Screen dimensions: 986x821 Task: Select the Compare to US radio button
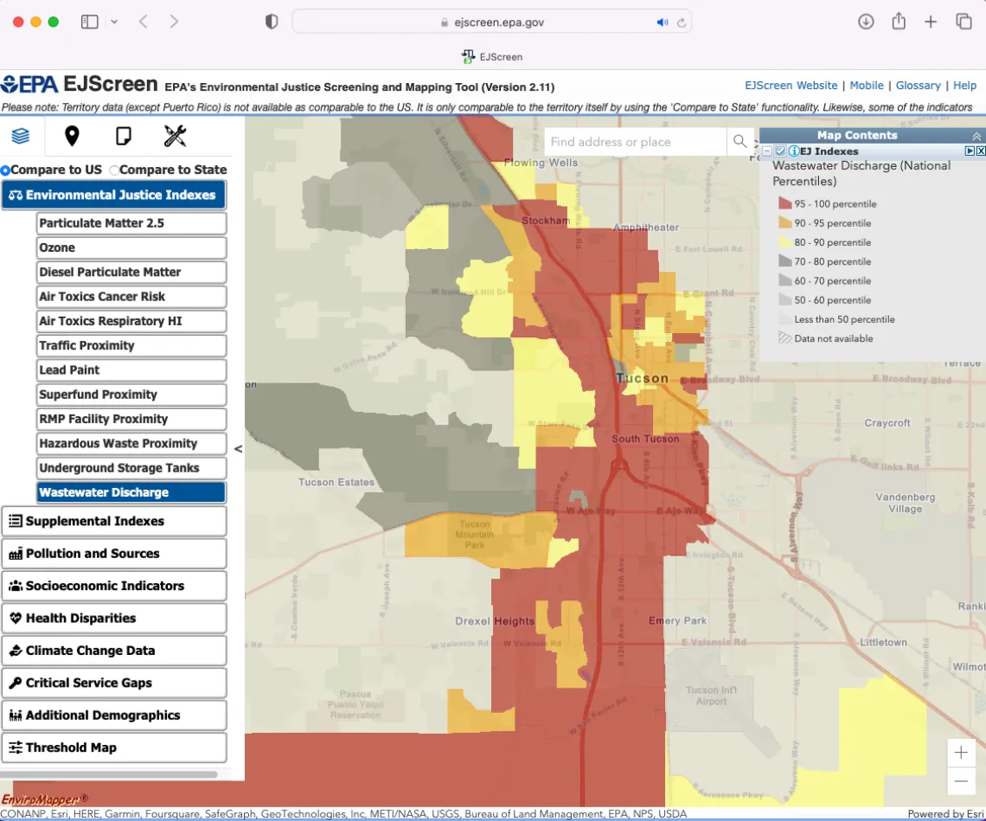[5, 170]
